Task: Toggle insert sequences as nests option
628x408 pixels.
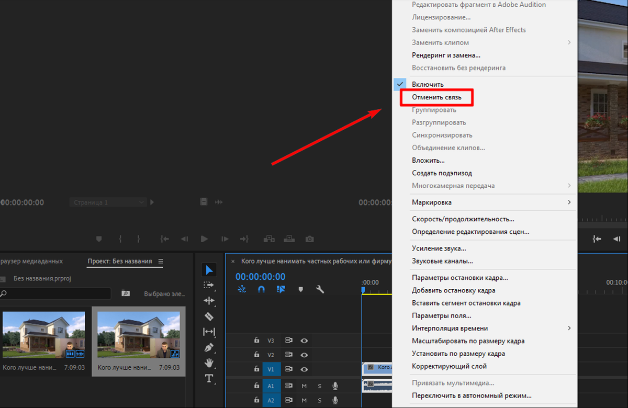Action: (x=242, y=289)
